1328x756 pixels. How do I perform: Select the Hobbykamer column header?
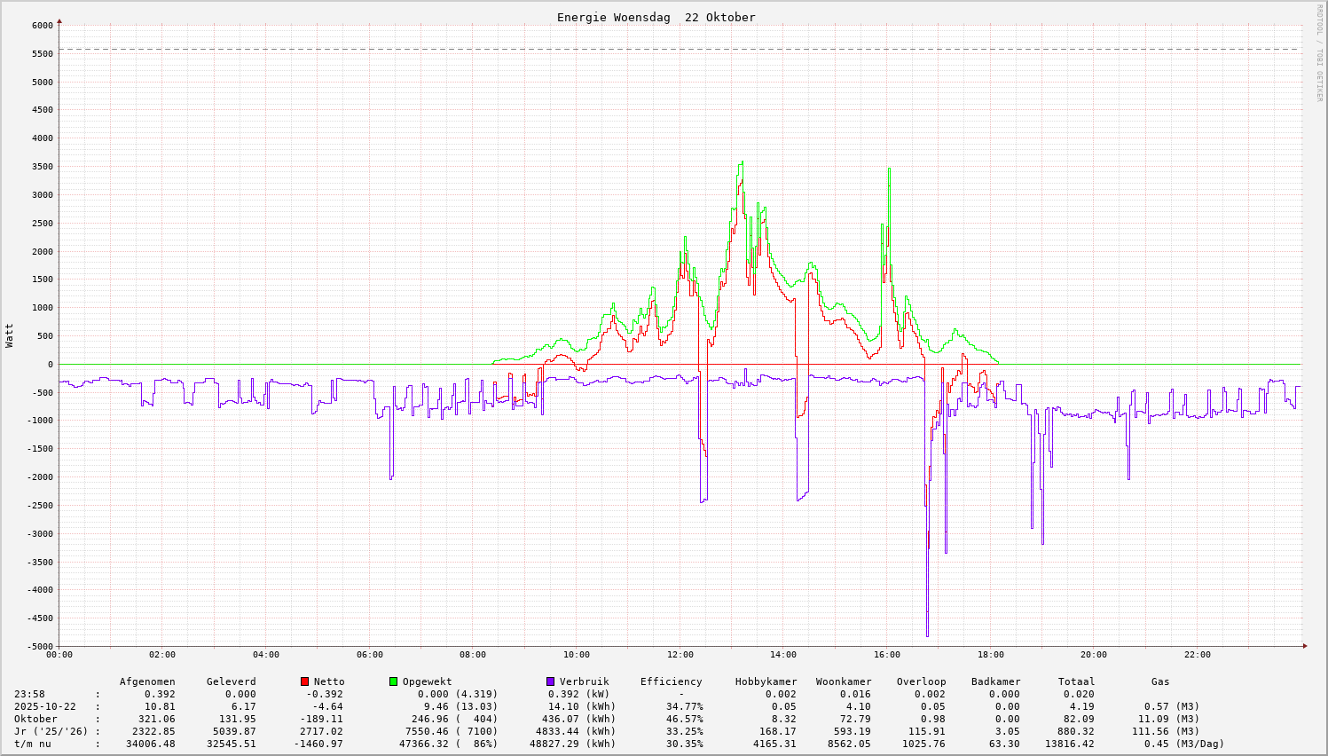[x=766, y=681]
